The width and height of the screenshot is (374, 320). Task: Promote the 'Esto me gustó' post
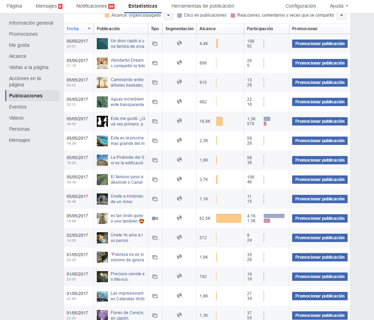320,121
